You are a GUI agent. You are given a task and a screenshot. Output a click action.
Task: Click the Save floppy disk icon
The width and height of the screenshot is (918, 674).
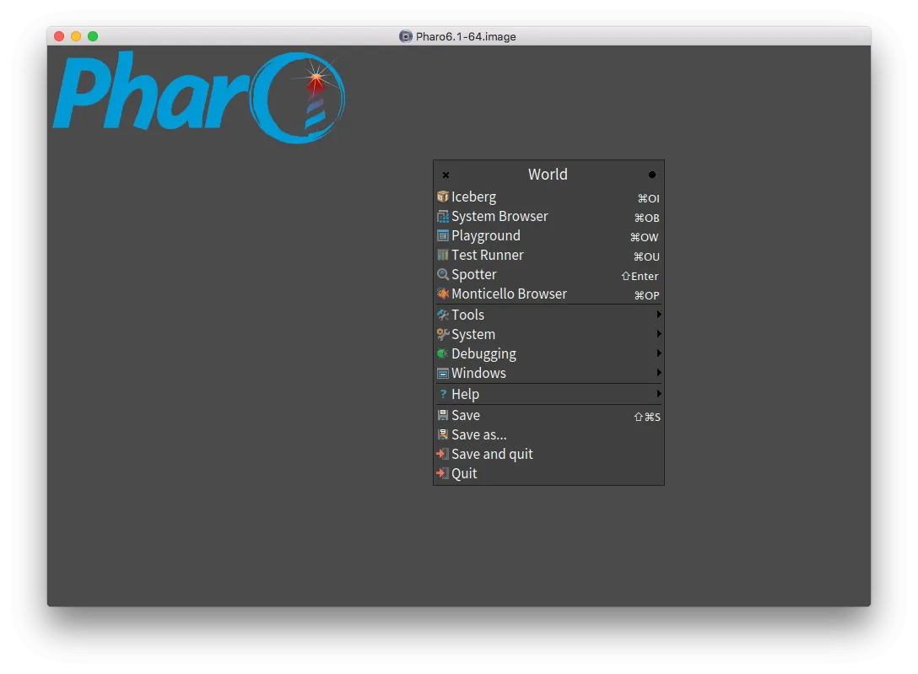pyautogui.click(x=443, y=415)
